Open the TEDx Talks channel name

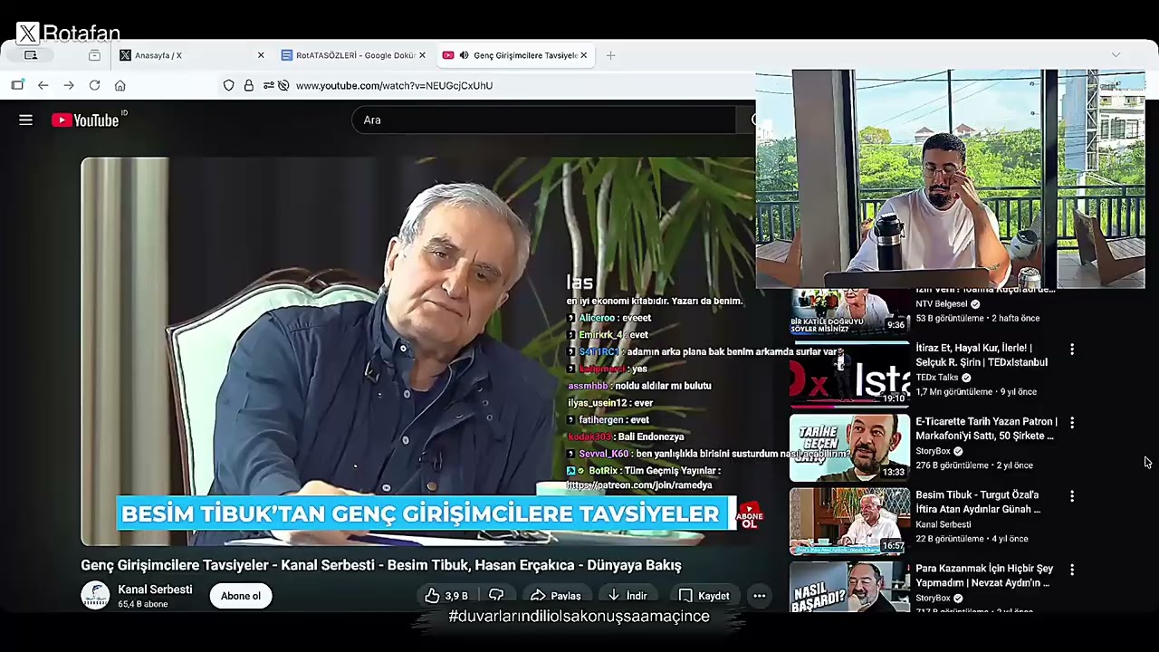click(x=936, y=378)
